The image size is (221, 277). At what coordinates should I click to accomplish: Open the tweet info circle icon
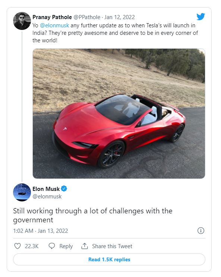201,231
